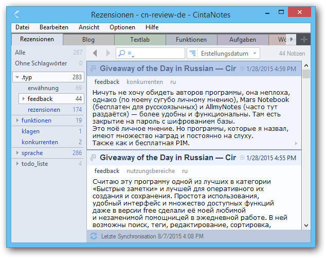Click nutzungsbereiche tag on second note

click(x=151, y=171)
